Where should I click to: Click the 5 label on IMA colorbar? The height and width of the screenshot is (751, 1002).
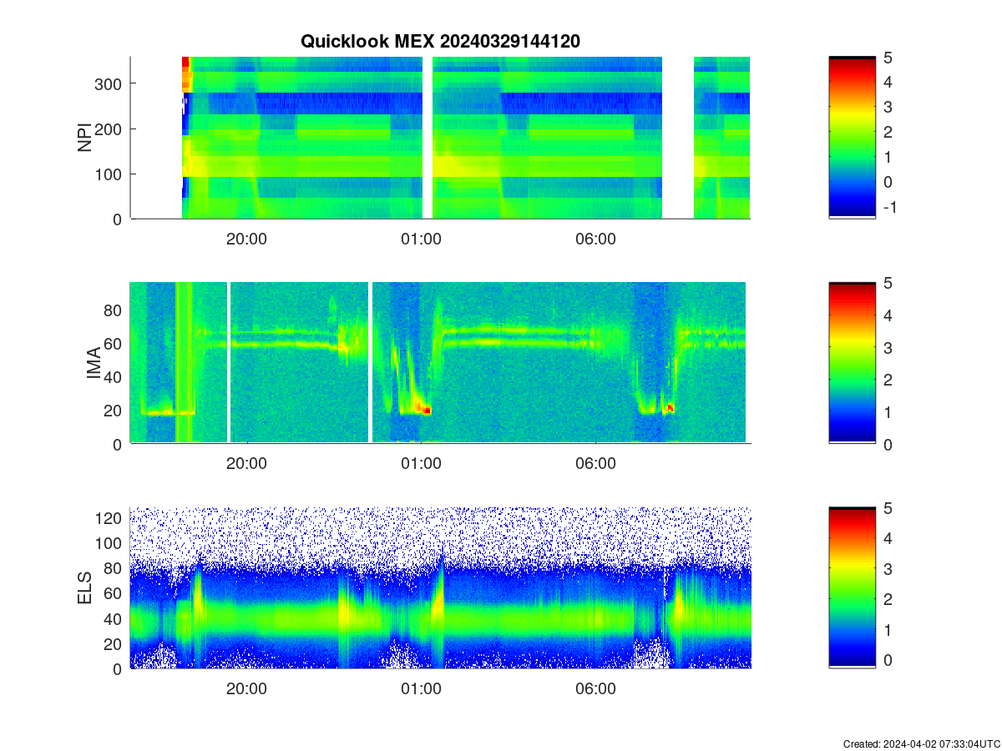point(888,282)
